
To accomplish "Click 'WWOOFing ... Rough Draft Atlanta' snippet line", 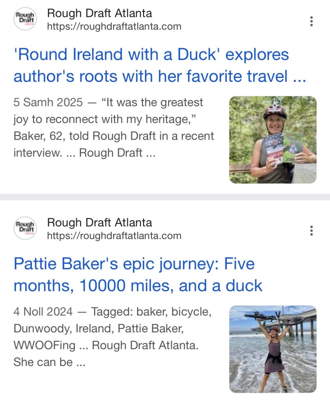I will coord(106,345).
